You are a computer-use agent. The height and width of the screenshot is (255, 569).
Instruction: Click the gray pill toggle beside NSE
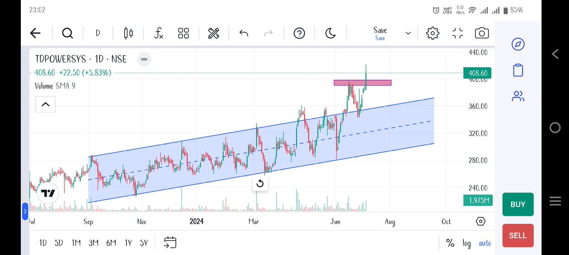point(144,59)
